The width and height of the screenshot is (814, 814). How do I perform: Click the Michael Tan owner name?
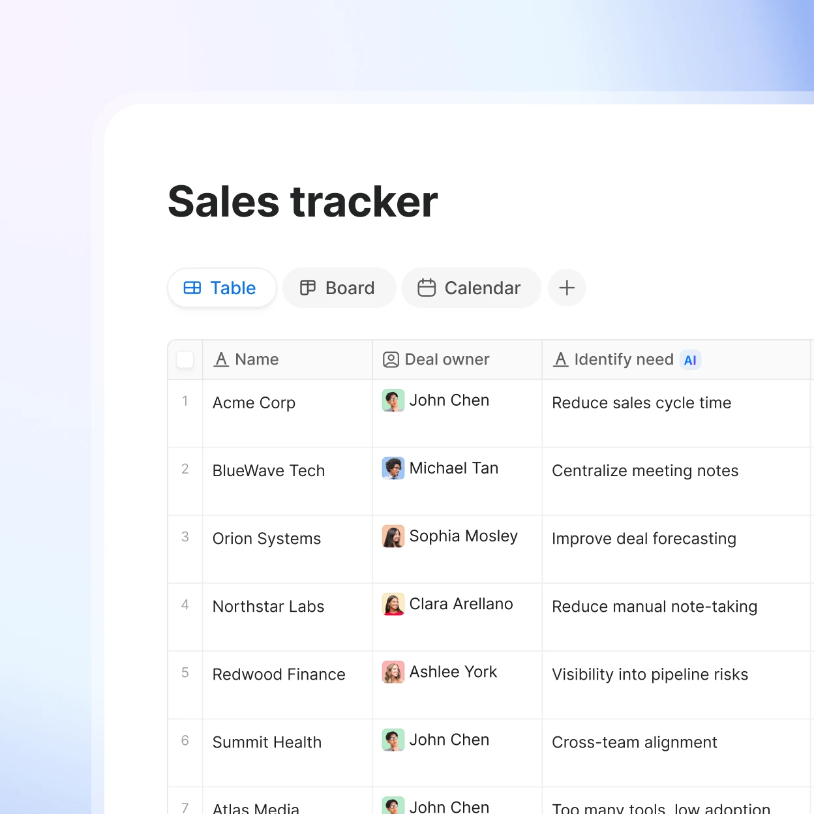click(454, 468)
